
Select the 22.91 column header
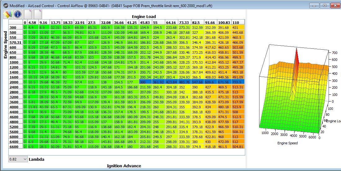(80, 22)
